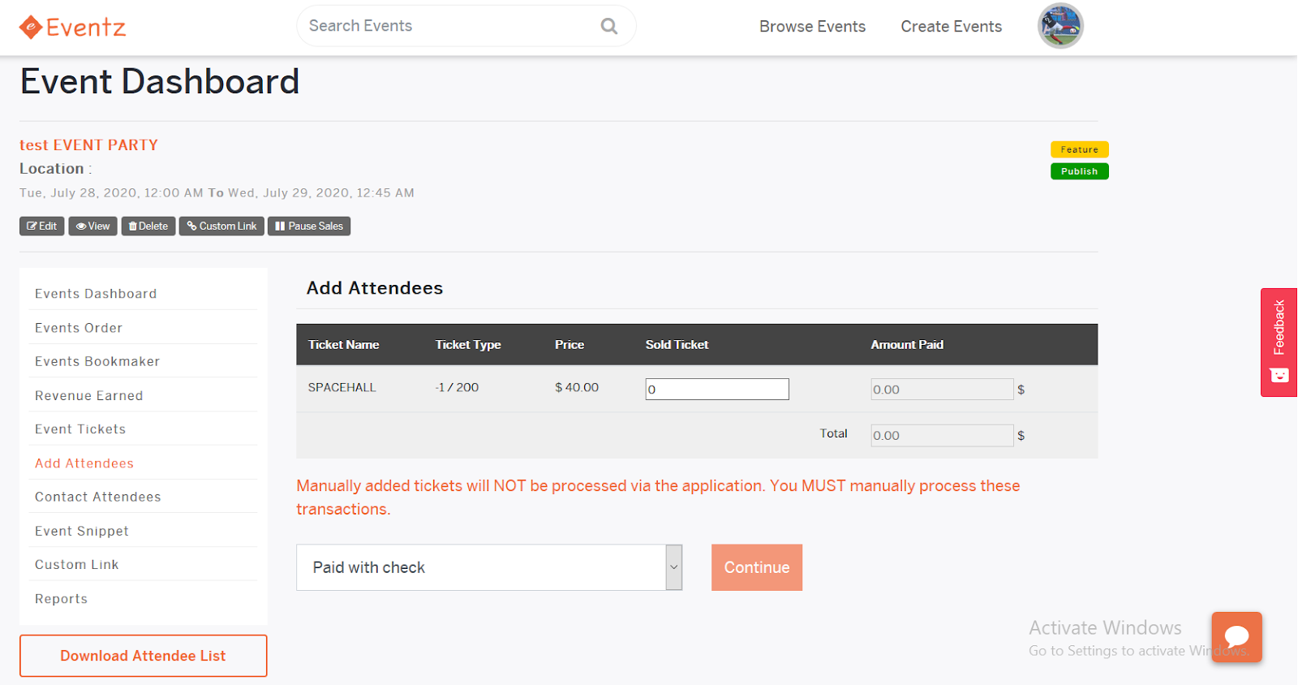The image size is (1298, 685).
Task: Open Events Dashboard in sidebar
Action: (x=96, y=294)
